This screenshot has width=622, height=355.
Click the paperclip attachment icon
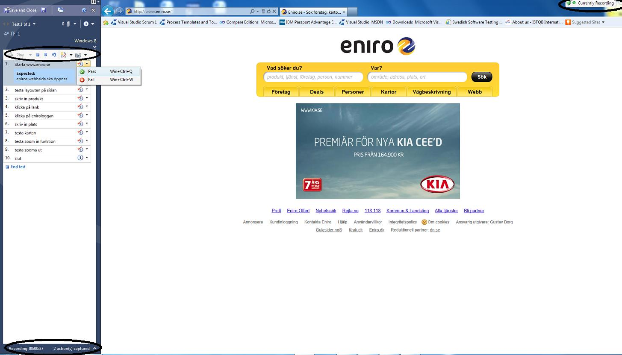pos(68,24)
